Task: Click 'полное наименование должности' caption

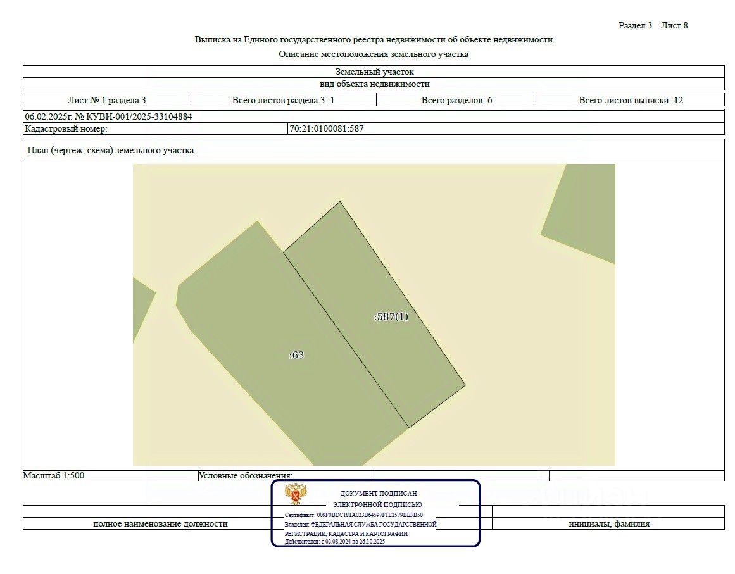Action: point(160,524)
